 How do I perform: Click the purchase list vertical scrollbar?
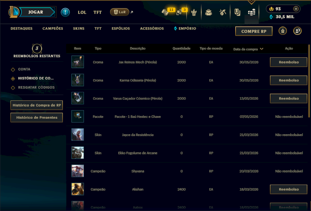(x=309, y=81)
